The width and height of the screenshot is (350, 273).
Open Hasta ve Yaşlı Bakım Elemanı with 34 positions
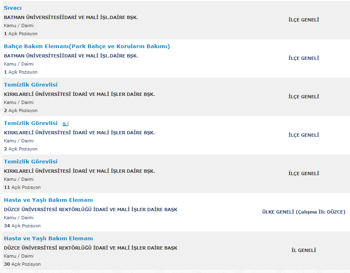coord(48,200)
